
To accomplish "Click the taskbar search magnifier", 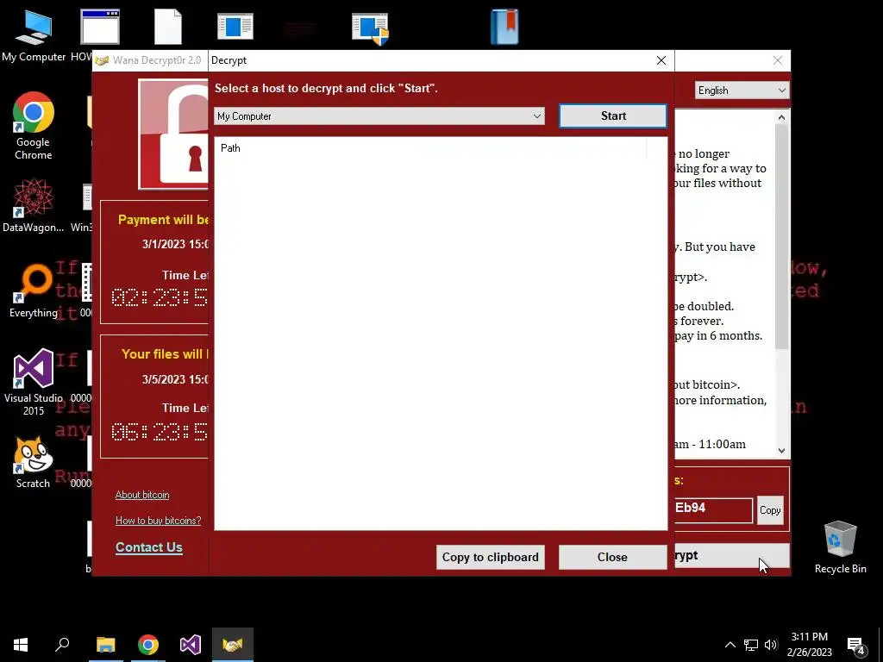I will click(x=62, y=645).
